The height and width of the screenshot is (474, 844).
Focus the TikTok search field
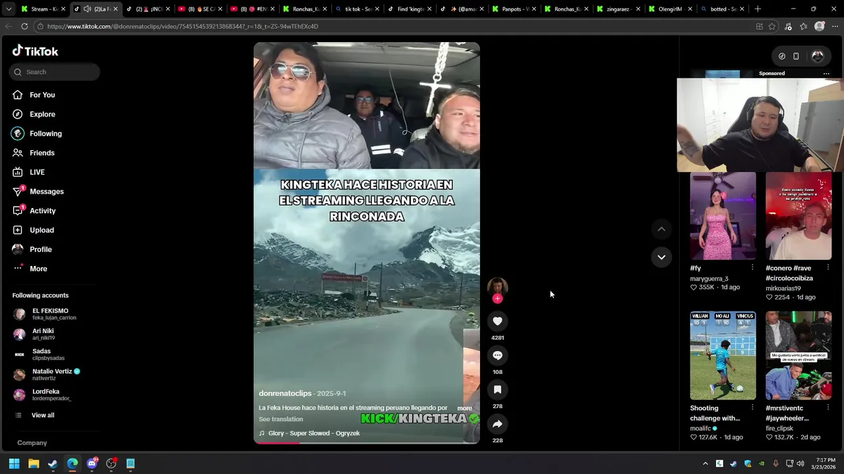pyautogui.click(x=55, y=72)
